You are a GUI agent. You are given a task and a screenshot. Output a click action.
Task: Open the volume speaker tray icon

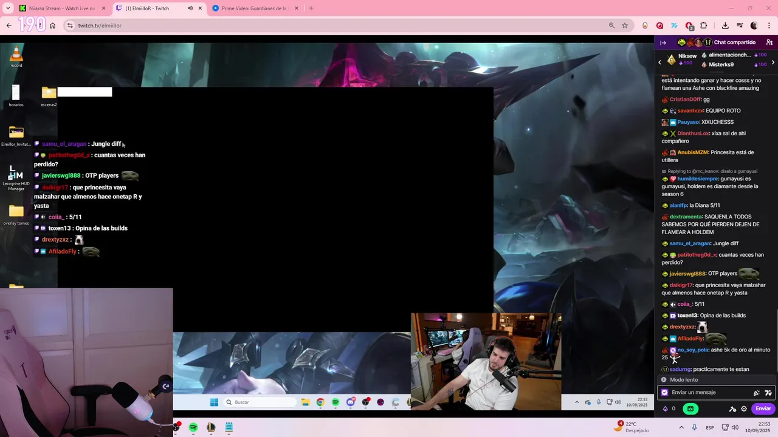click(x=735, y=427)
